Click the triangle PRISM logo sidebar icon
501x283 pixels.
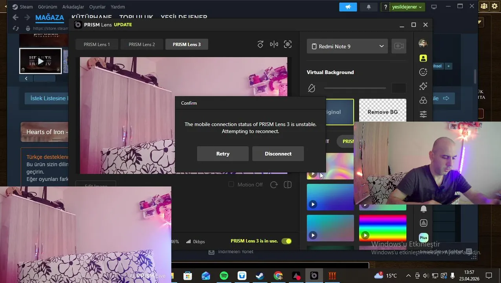[423, 223]
